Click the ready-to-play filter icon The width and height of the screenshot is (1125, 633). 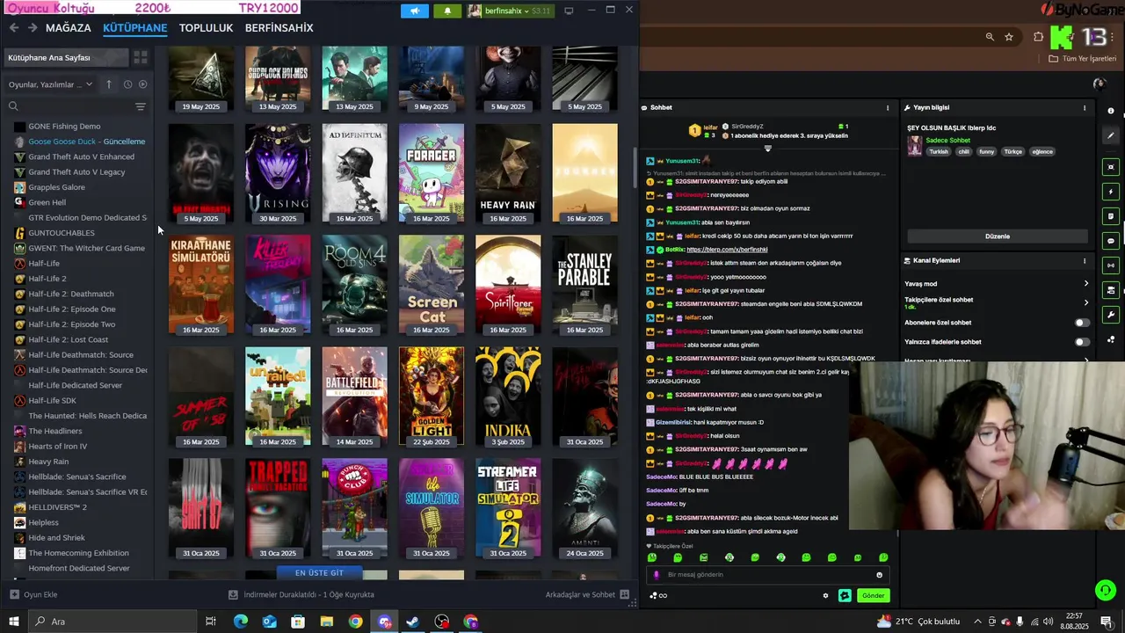point(142,84)
